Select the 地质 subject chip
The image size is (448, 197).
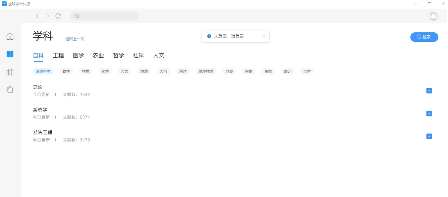pos(229,71)
